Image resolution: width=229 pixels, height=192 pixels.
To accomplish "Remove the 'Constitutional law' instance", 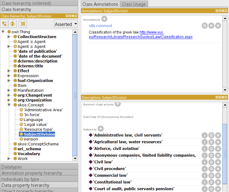I will point(218,182).
